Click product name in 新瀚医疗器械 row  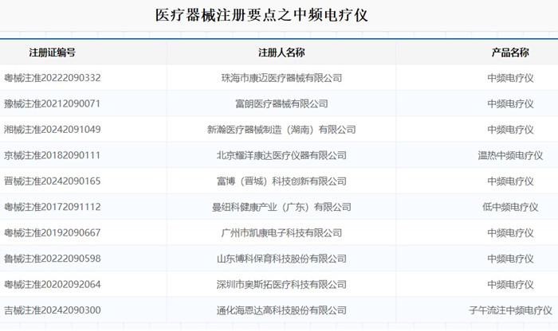tap(510, 129)
